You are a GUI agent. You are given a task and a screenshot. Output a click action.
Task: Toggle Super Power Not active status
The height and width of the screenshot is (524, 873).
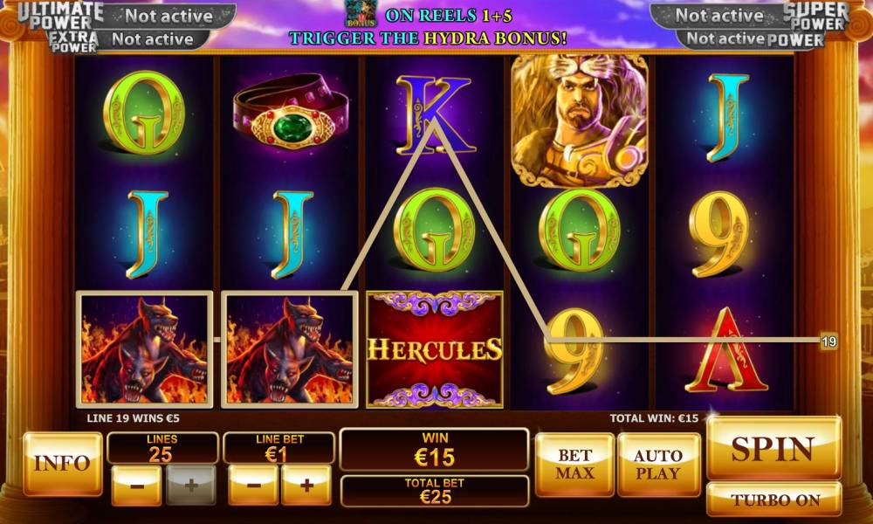[x=718, y=16]
